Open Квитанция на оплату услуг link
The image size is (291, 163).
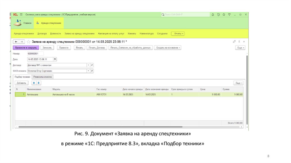[111, 34]
